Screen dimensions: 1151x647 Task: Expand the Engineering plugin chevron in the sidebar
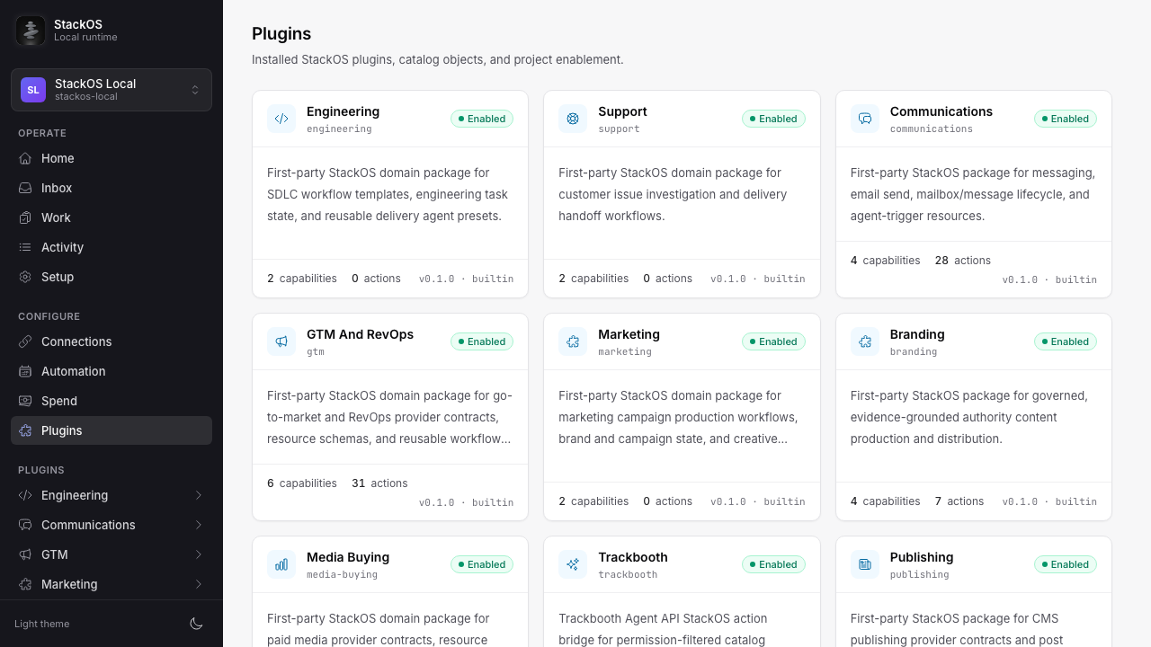pyautogui.click(x=198, y=495)
